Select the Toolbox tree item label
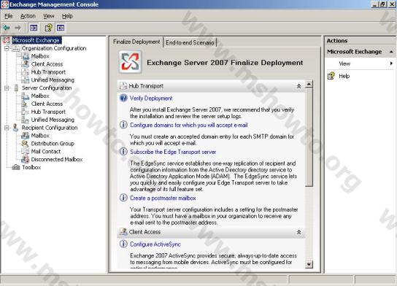This screenshot has height=286, width=397. 31,167
